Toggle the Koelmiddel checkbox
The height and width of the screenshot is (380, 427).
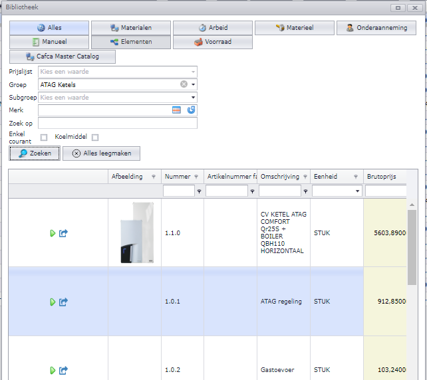click(x=95, y=138)
